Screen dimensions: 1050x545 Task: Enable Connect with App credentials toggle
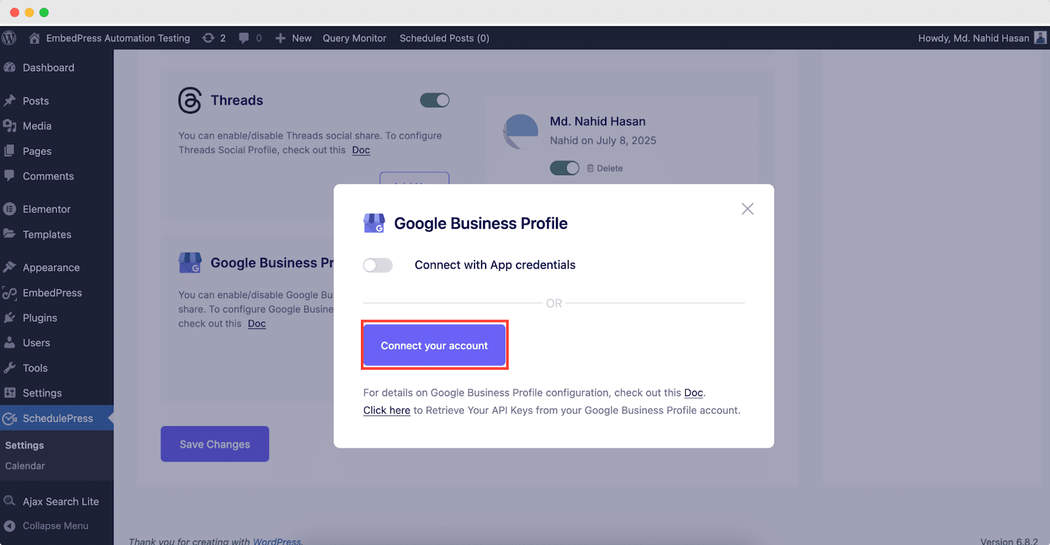click(x=378, y=265)
